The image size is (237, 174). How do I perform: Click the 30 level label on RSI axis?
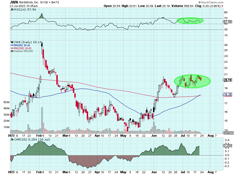226,30
